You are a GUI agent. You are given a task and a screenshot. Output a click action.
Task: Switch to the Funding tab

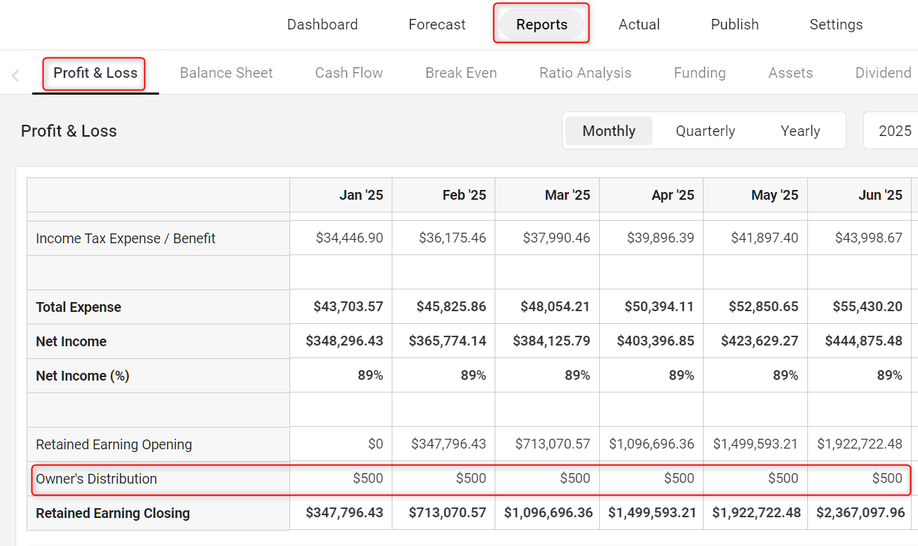(x=699, y=73)
